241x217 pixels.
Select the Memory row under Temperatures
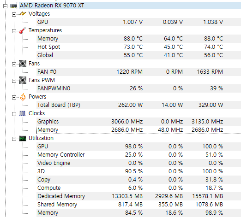[139, 39]
